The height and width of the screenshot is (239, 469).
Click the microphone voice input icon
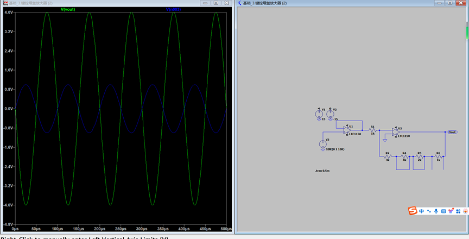click(436, 211)
